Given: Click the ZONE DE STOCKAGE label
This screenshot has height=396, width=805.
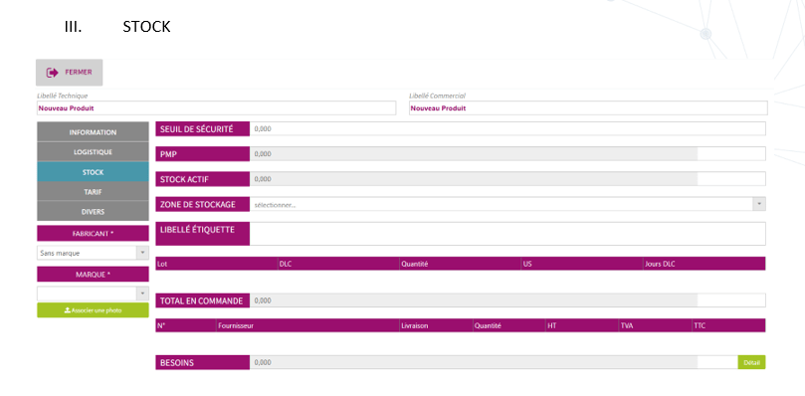Looking at the screenshot, I should coord(203,204).
